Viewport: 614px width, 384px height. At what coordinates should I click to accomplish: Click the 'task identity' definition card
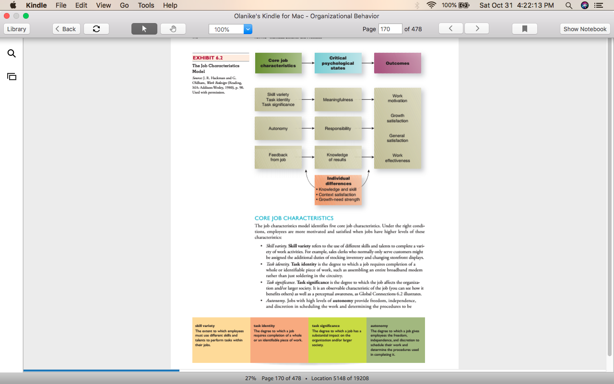pos(279,340)
